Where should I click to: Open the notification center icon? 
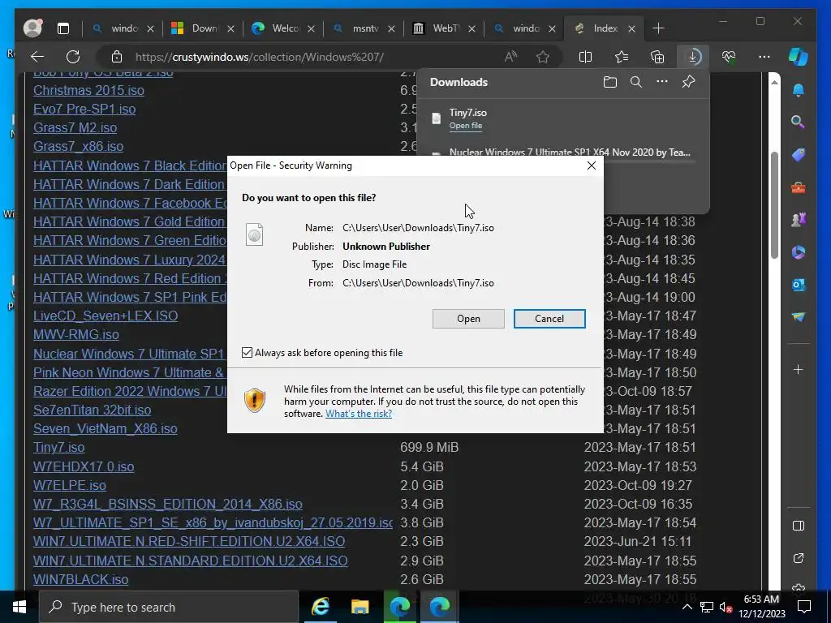tap(804, 607)
